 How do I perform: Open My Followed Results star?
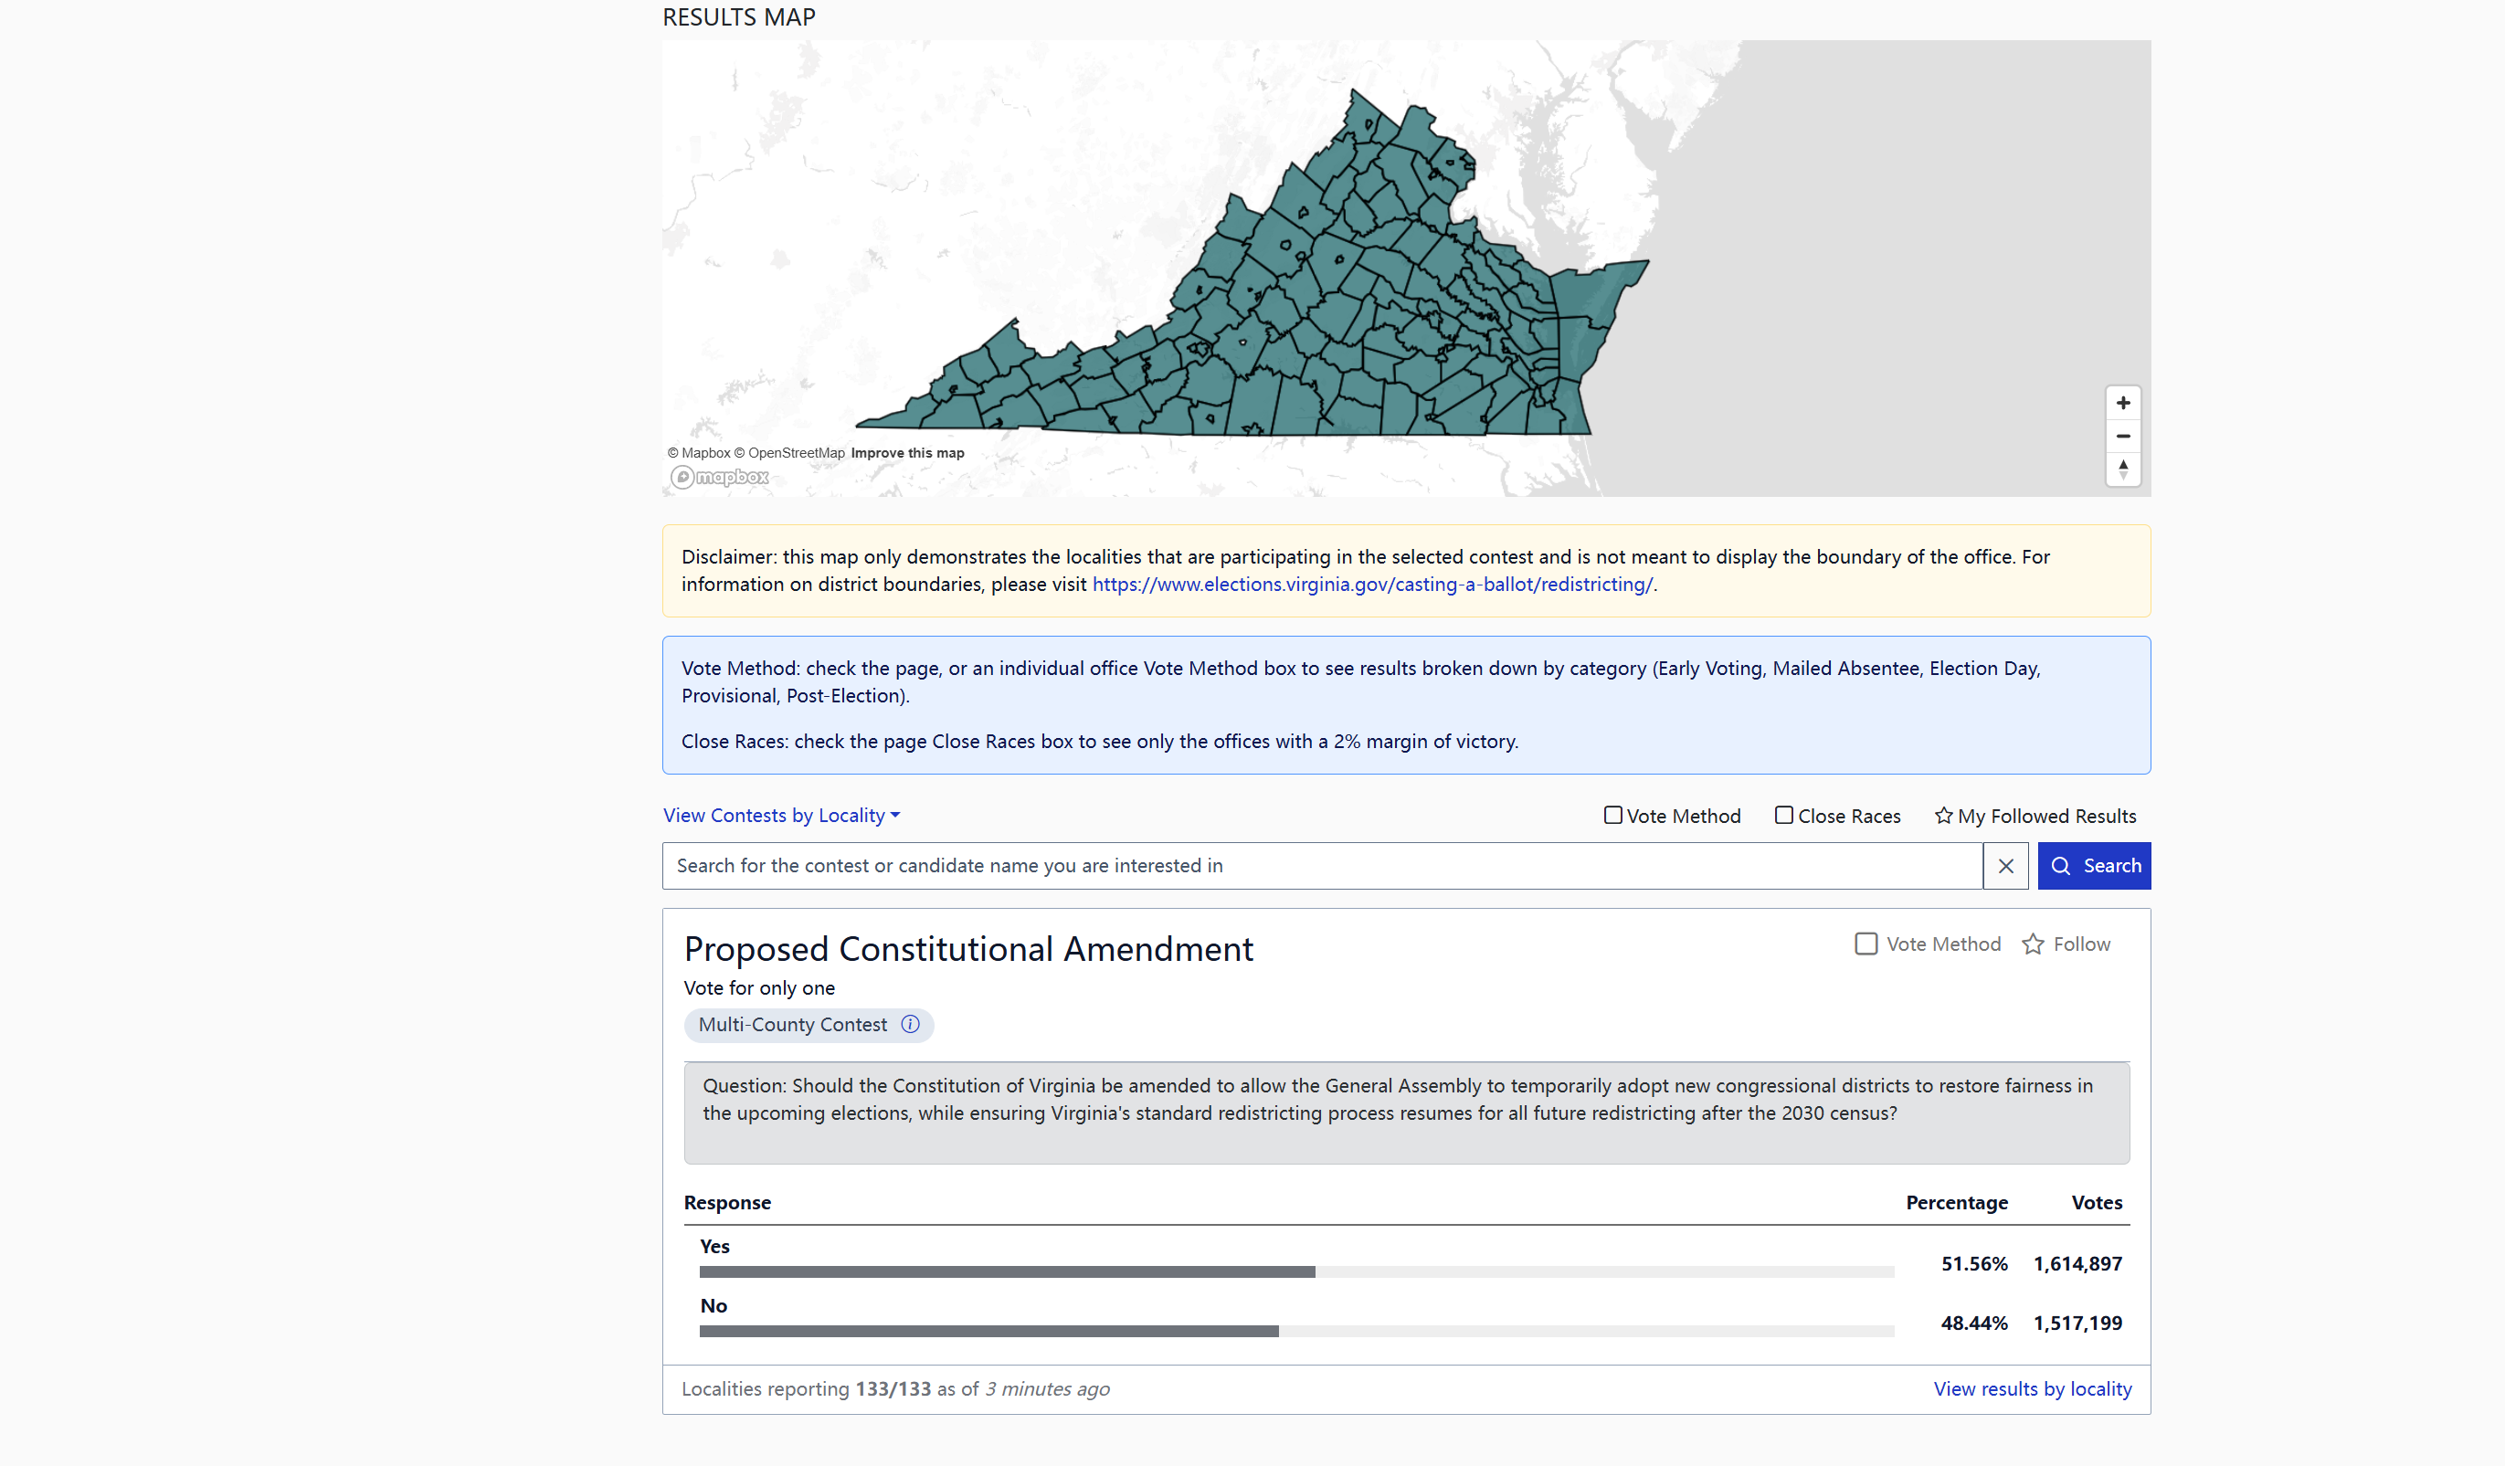pos(1943,816)
